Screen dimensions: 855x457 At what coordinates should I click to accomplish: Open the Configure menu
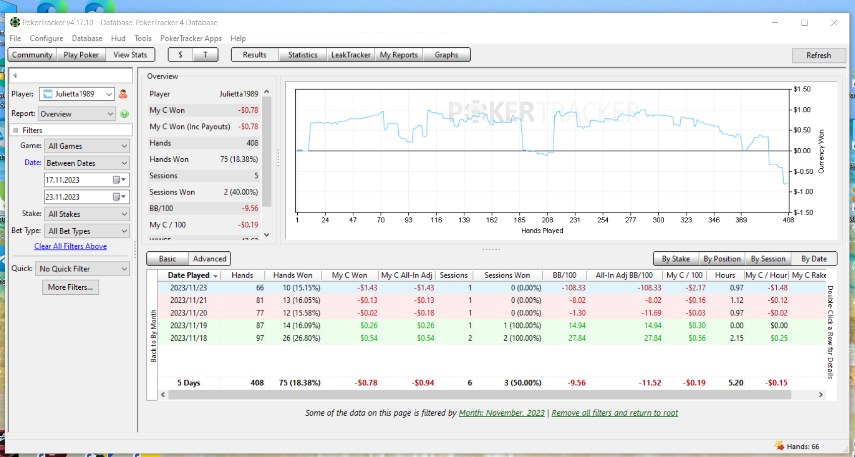click(46, 38)
